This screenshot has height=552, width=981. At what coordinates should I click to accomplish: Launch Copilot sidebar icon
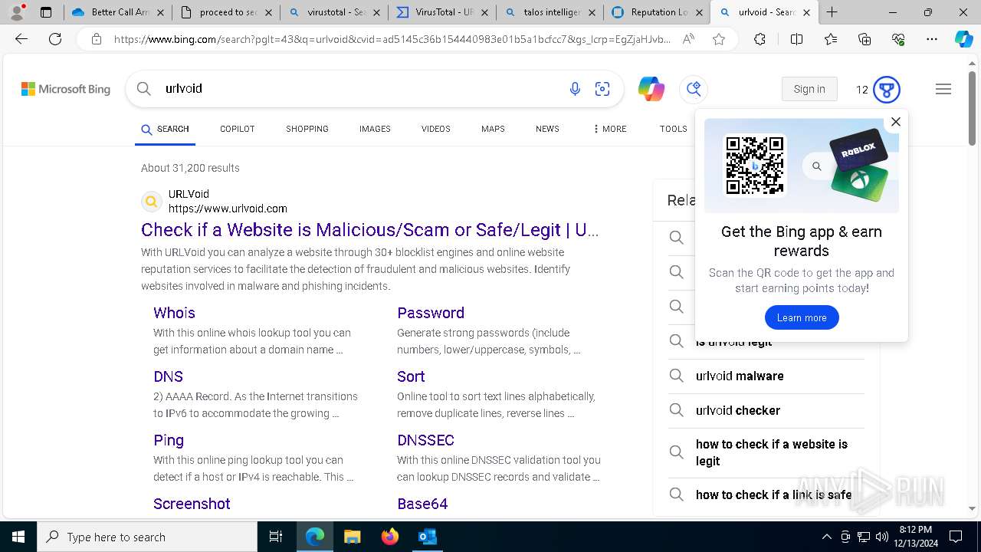[963, 39]
